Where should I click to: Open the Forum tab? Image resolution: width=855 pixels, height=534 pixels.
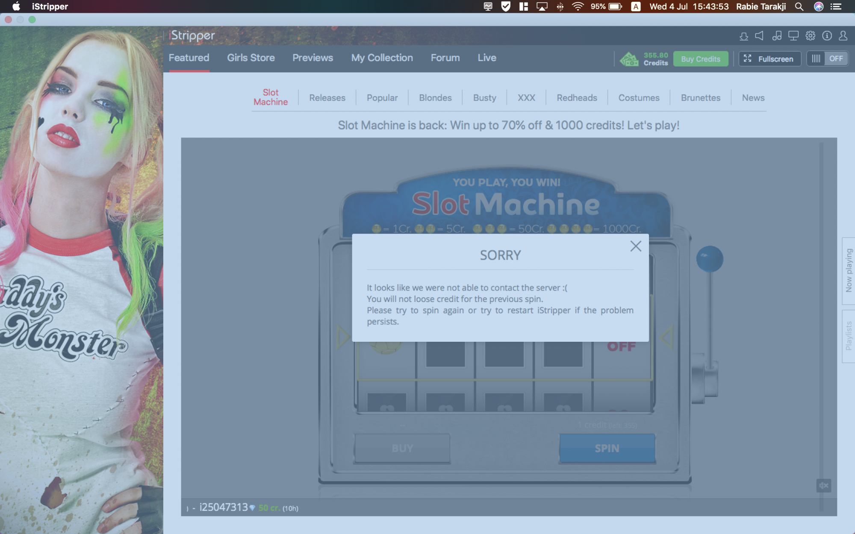[x=445, y=58]
